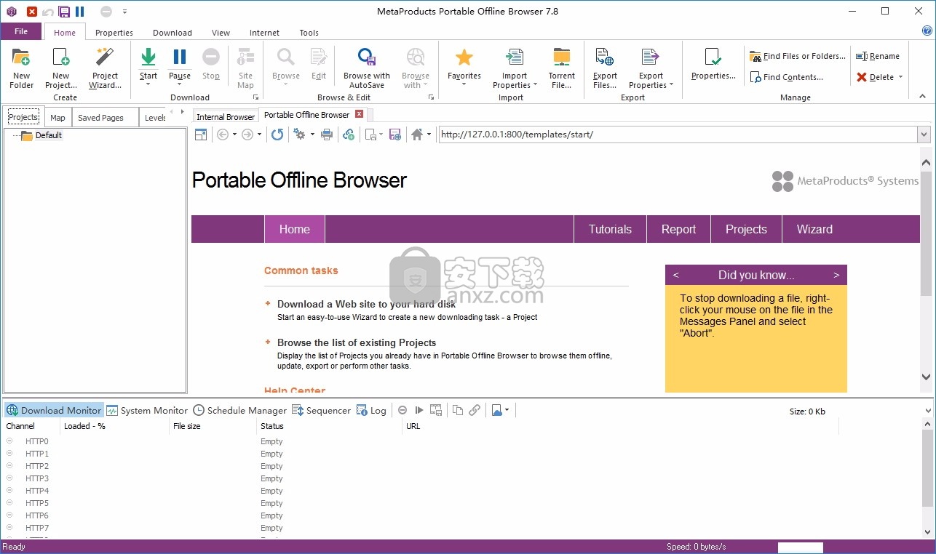This screenshot has height=554, width=936.
Task: Click the add link icon with plus
Action: click(349, 135)
